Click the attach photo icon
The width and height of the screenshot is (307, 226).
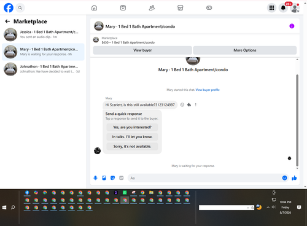click(x=104, y=178)
